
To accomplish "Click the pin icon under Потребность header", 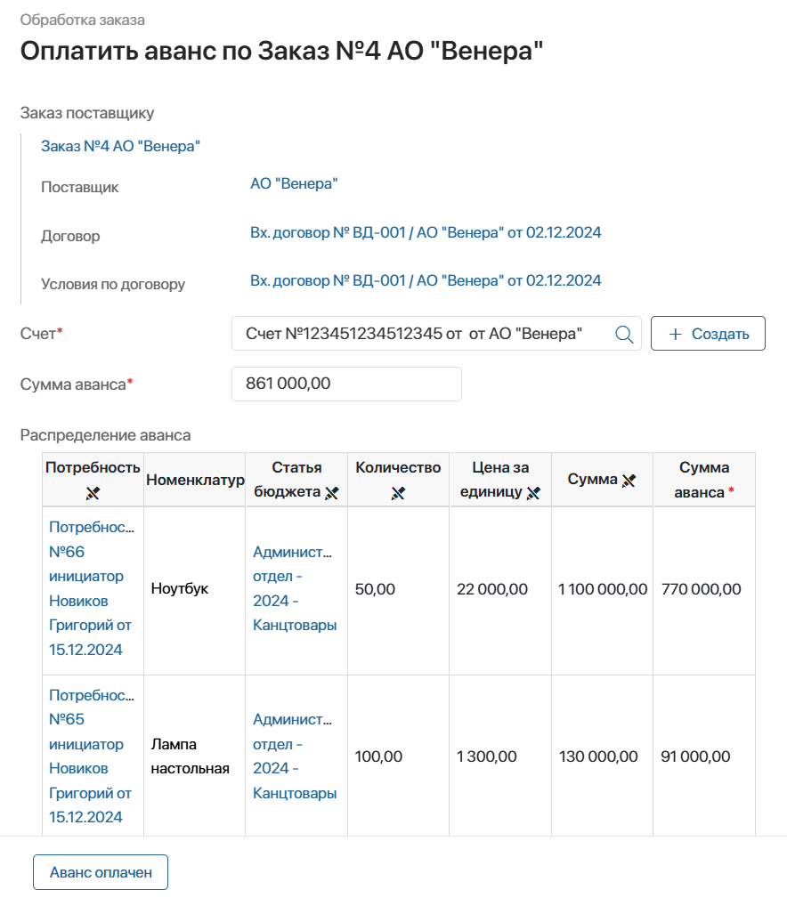I will [93, 492].
